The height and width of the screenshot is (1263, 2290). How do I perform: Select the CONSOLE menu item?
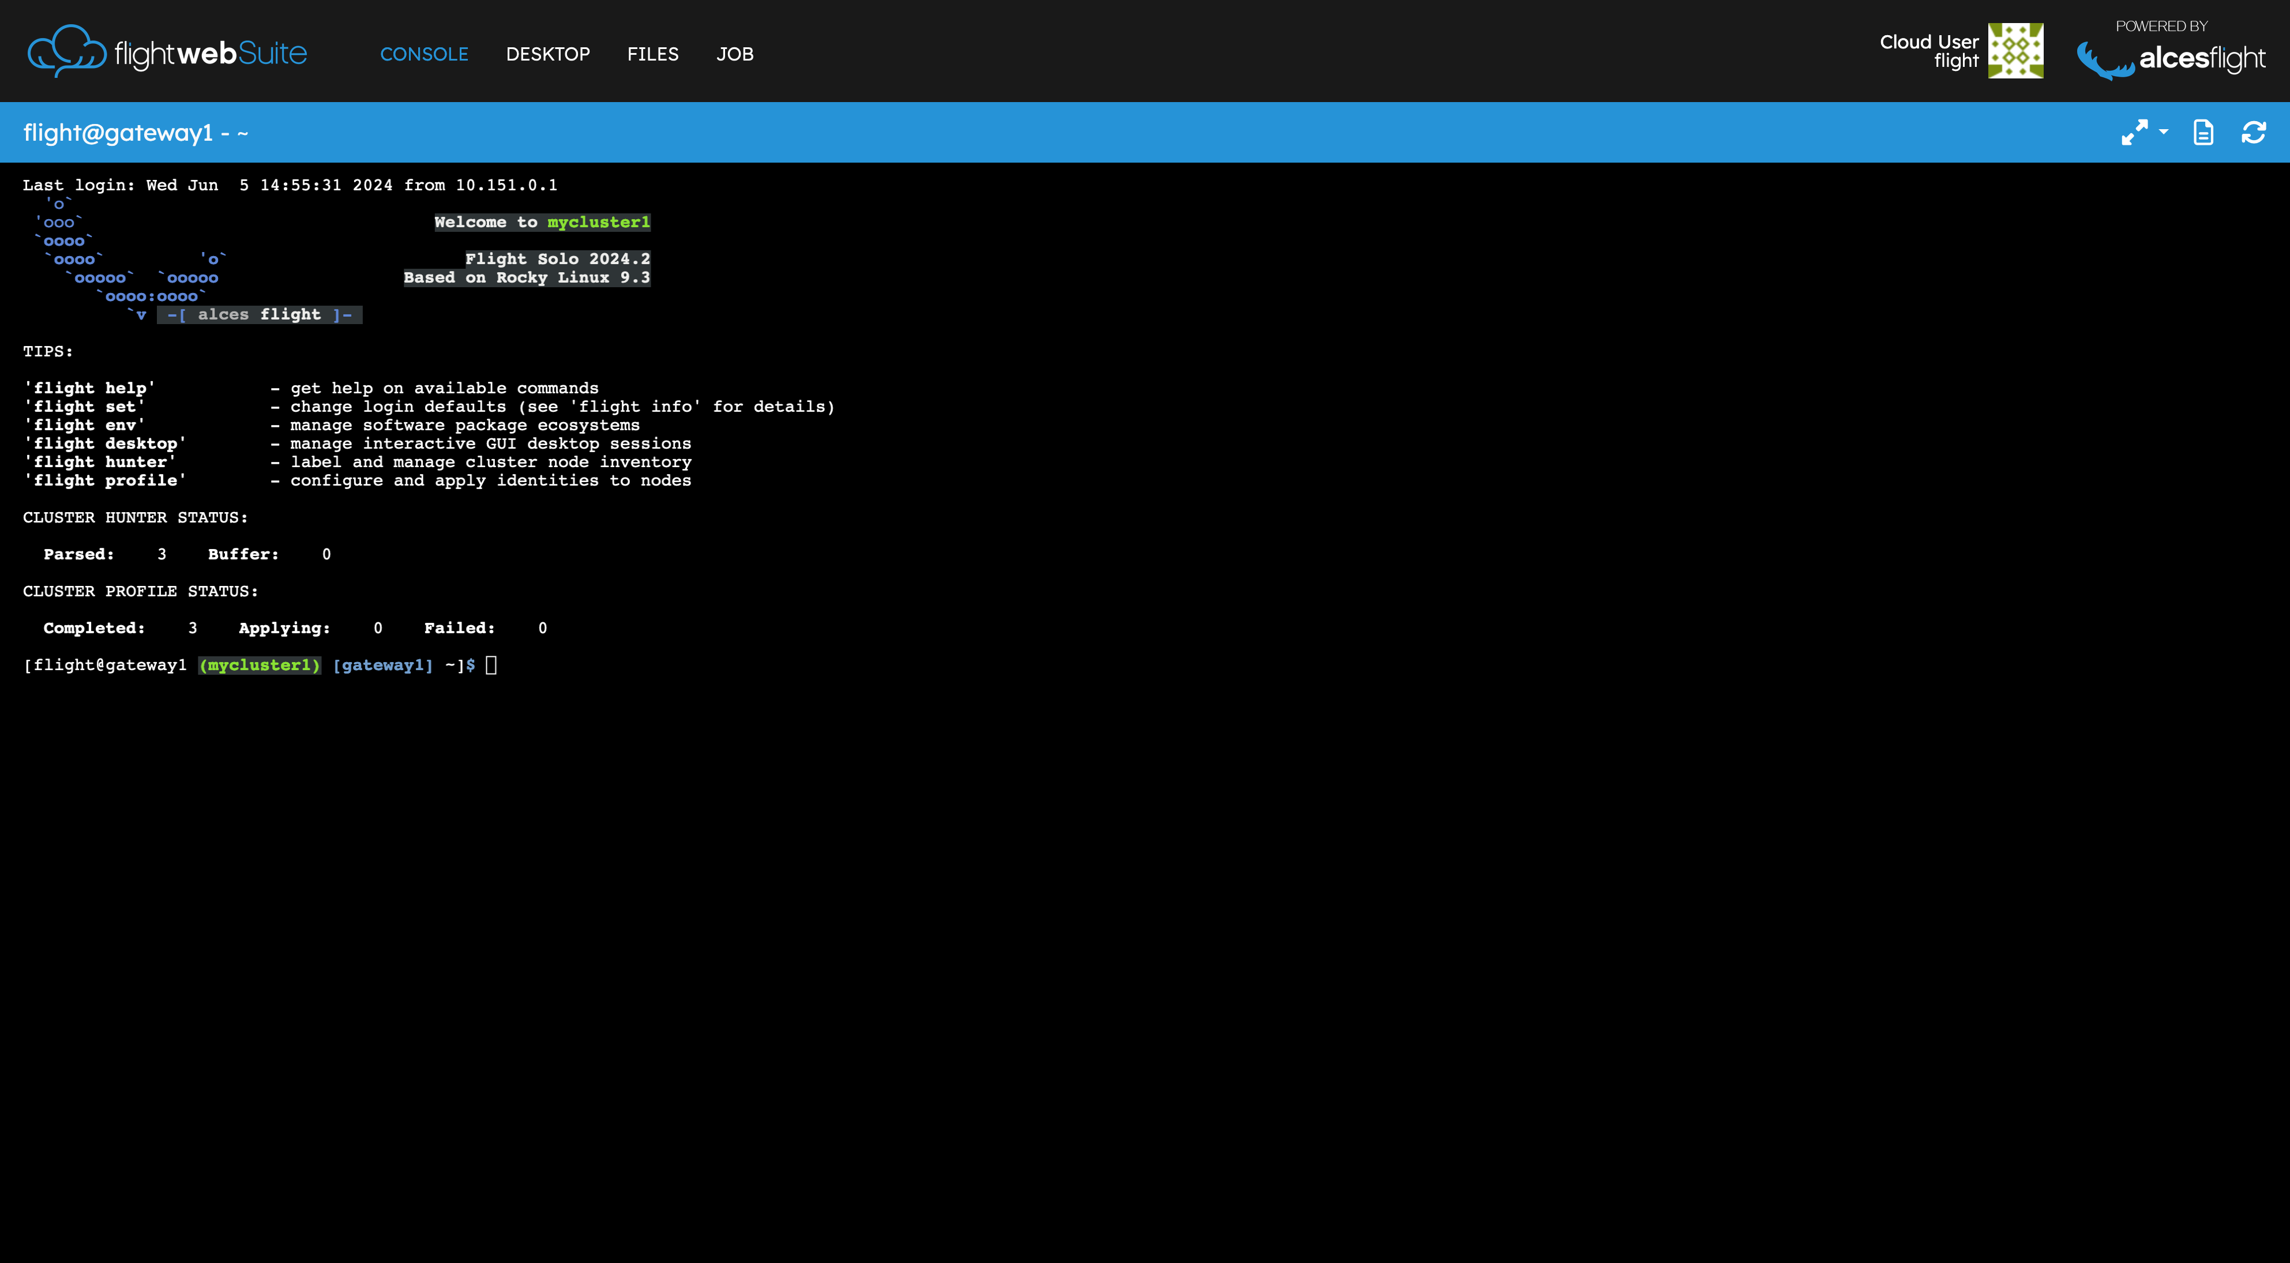point(424,54)
